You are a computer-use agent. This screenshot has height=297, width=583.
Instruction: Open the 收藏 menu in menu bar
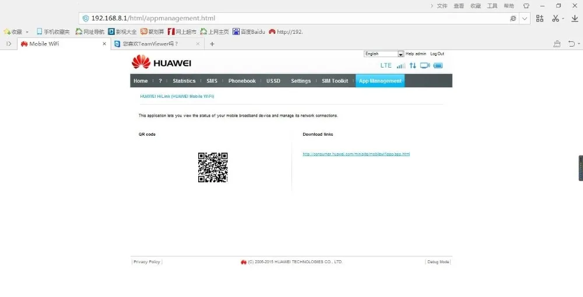point(476,6)
